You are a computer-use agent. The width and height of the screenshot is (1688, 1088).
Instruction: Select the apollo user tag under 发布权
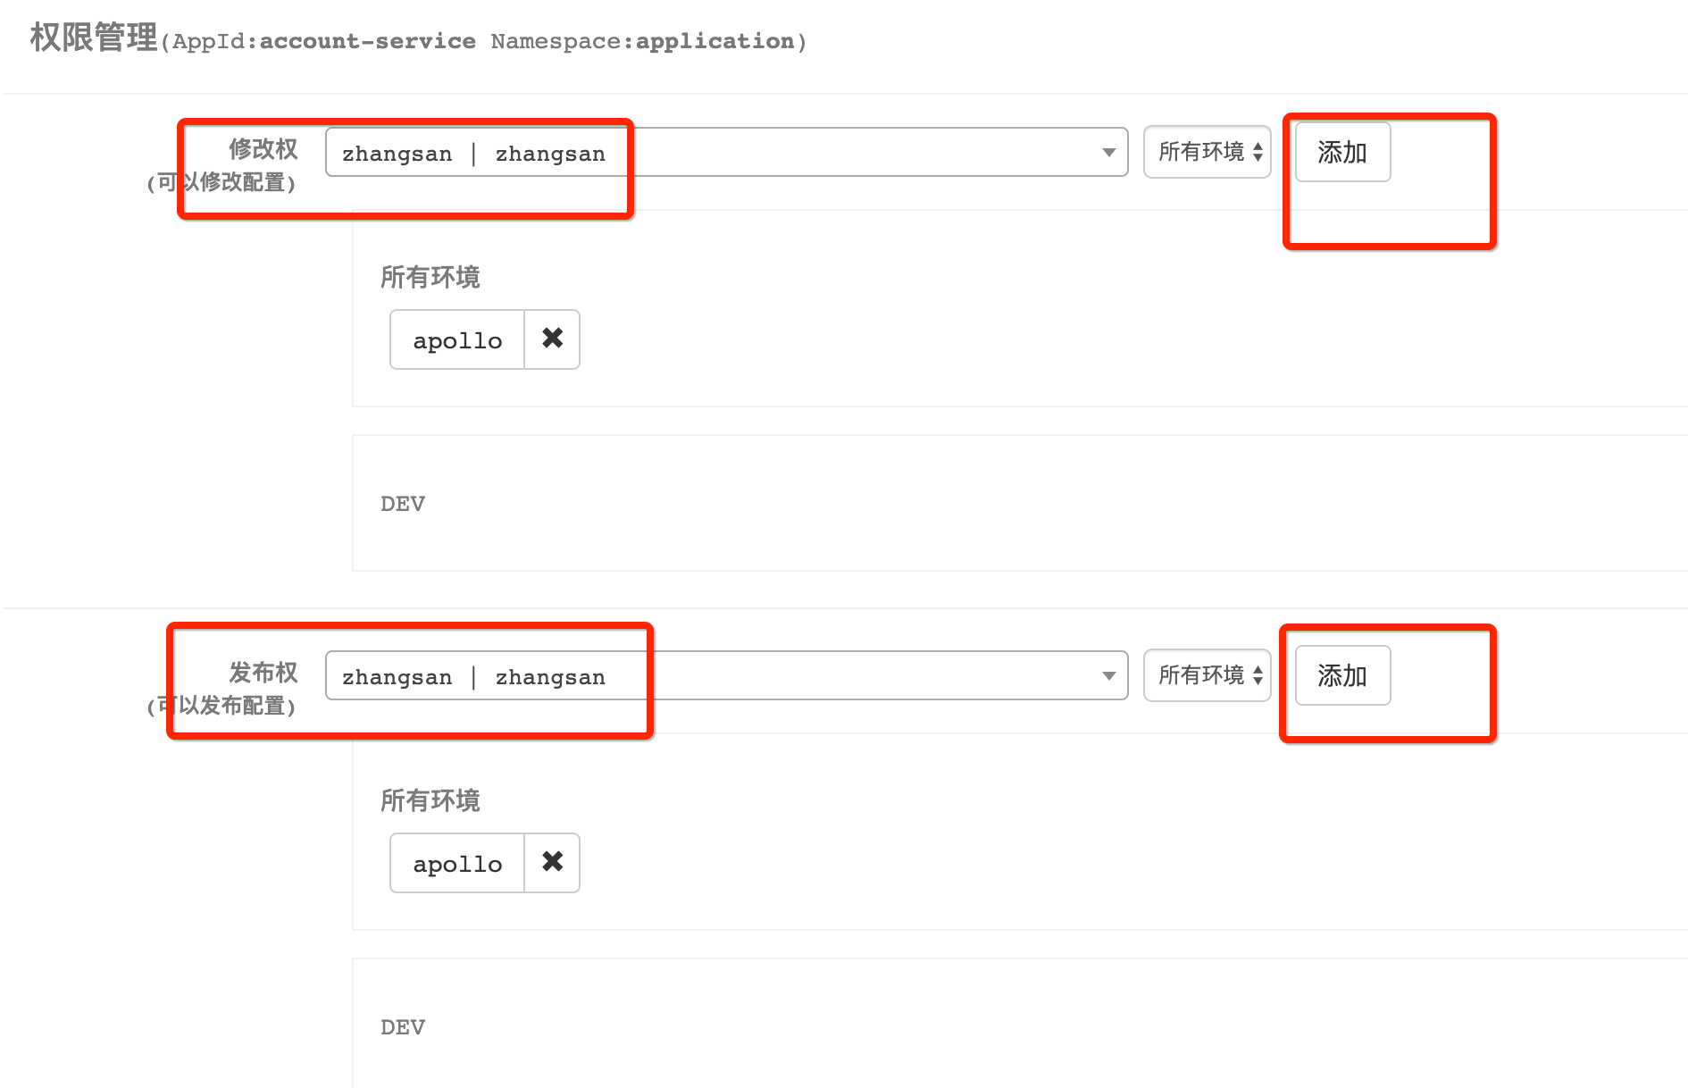(457, 864)
